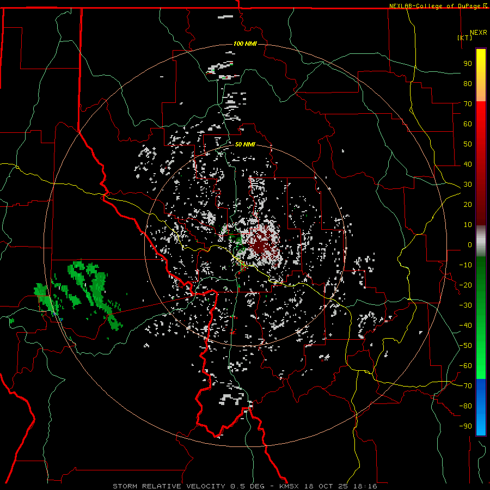Select the gray zero-velocity segment of the color bar
Screen dimensions: 490x490
(481, 241)
